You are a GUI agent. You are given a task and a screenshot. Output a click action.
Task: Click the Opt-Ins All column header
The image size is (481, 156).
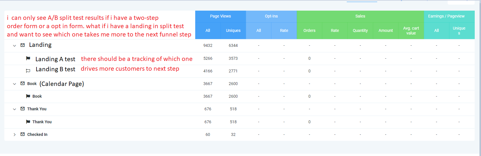259,31
